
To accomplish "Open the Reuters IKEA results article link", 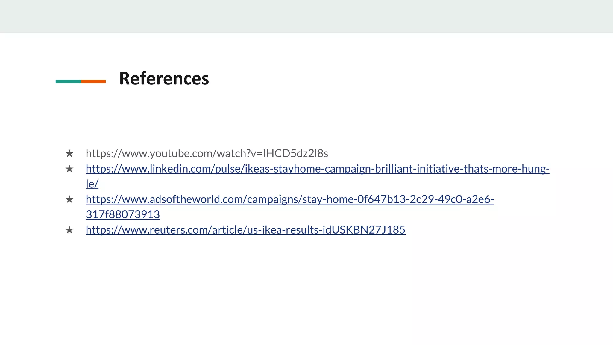I will [245, 230].
